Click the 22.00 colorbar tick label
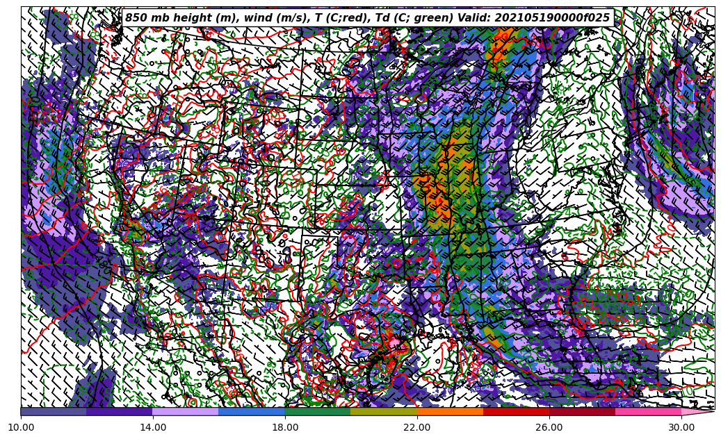This screenshot has height=439, width=721. (417, 428)
